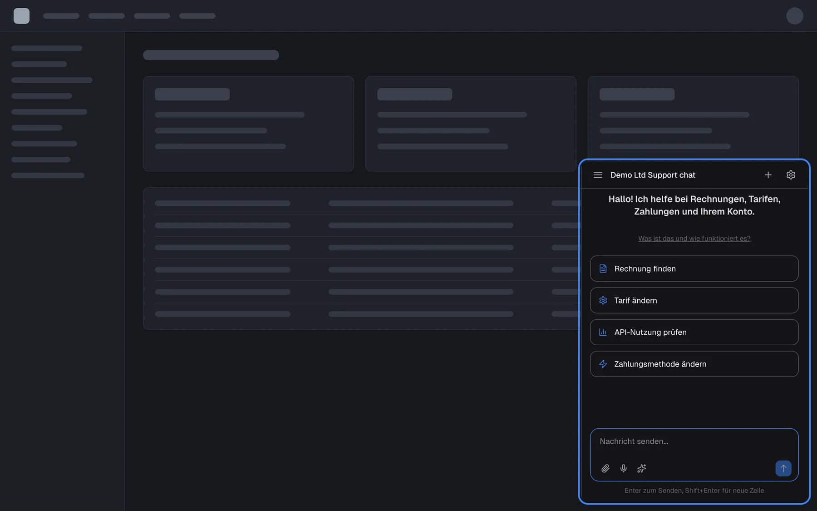This screenshot has width=817, height=511.
Task: Click the paperclip attach file icon
Action: coord(605,468)
